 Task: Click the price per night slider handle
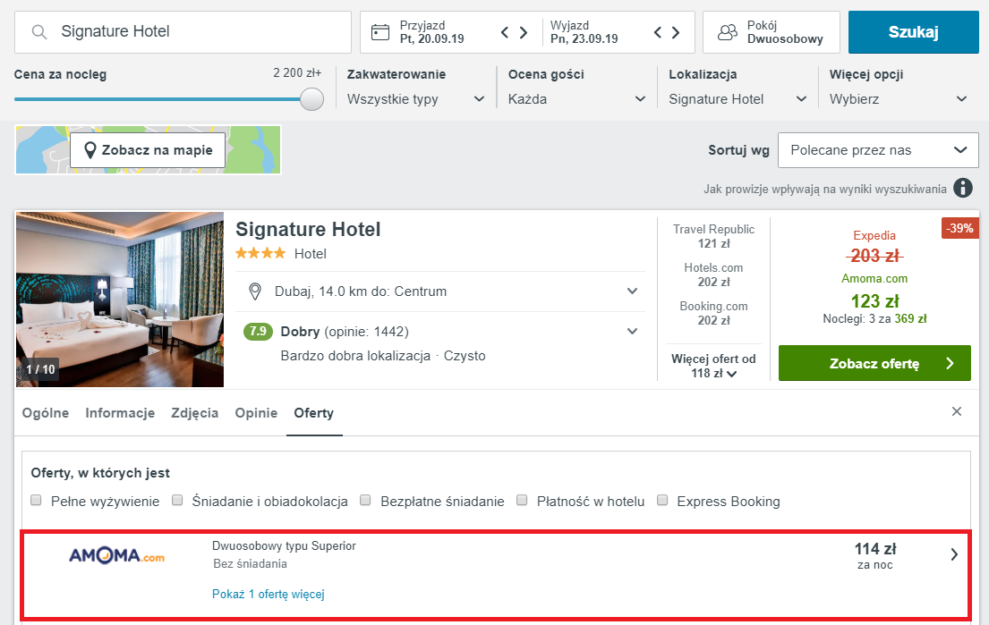point(311,99)
